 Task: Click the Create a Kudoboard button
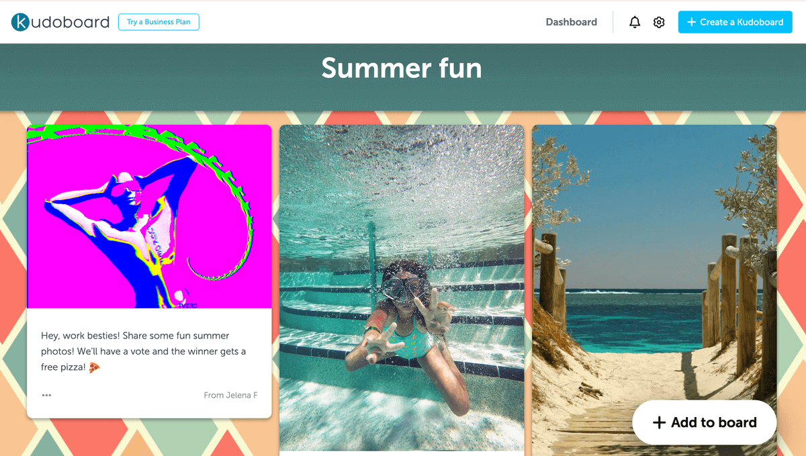(x=735, y=22)
